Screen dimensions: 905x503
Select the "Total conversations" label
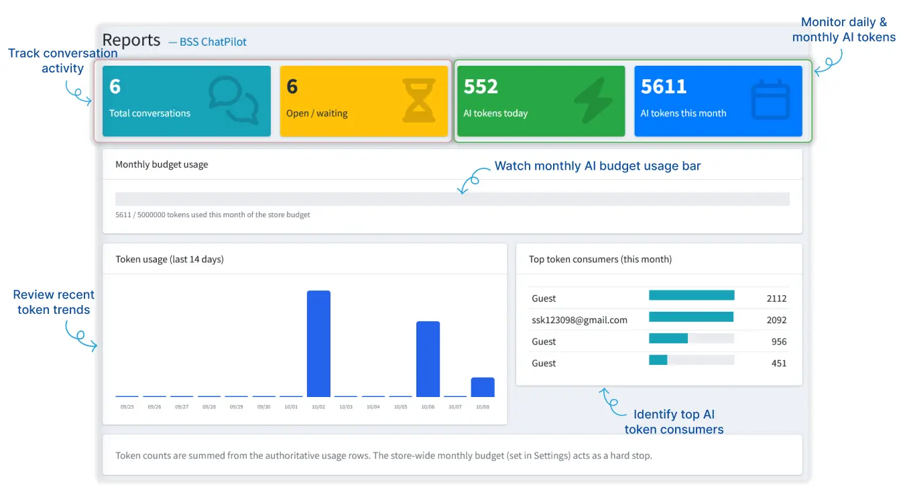click(150, 113)
